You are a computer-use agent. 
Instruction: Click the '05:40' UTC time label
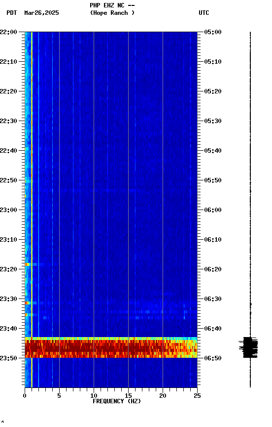pyautogui.click(x=213, y=151)
